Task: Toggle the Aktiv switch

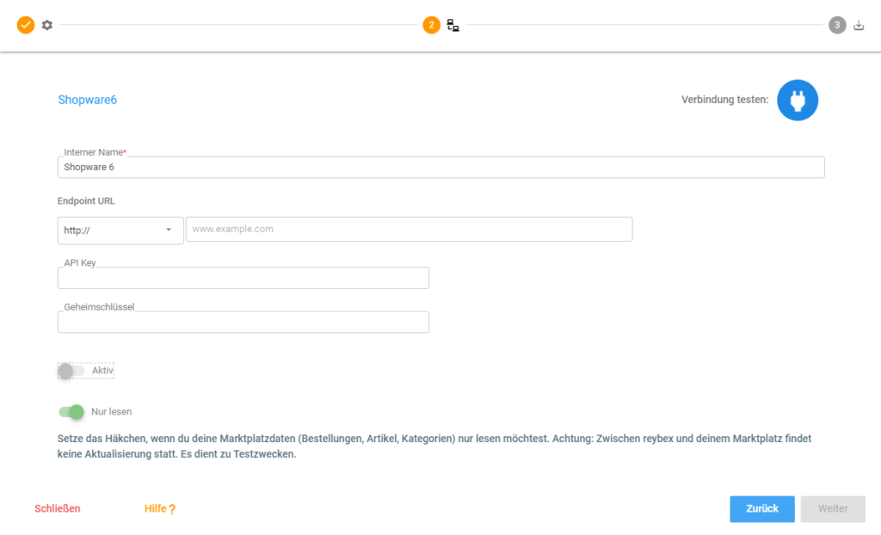Action: (71, 371)
